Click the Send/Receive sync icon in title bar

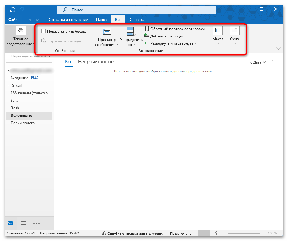[x=12, y=9]
